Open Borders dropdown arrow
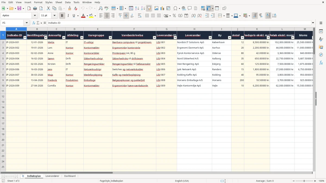Viewport: 326px width, 183px height. [224, 16]
